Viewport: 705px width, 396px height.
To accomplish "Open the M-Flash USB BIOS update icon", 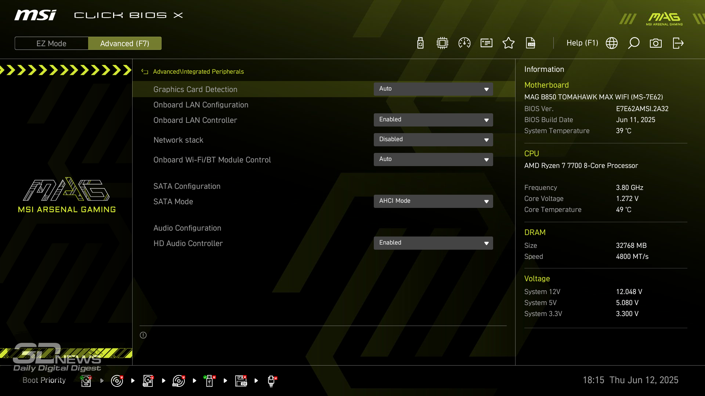I will pos(420,43).
